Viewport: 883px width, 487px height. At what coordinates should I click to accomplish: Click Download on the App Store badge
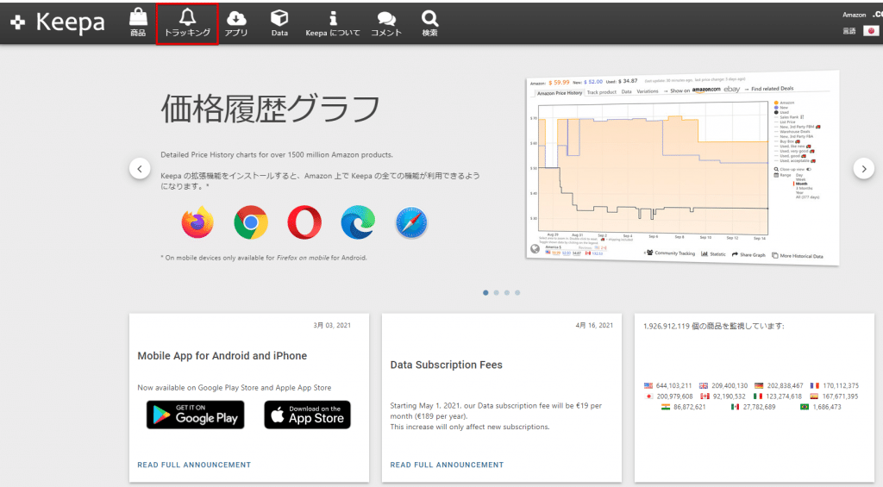307,415
